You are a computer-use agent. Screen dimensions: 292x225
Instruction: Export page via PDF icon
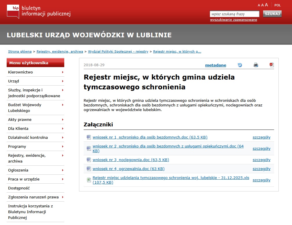[x=271, y=65]
